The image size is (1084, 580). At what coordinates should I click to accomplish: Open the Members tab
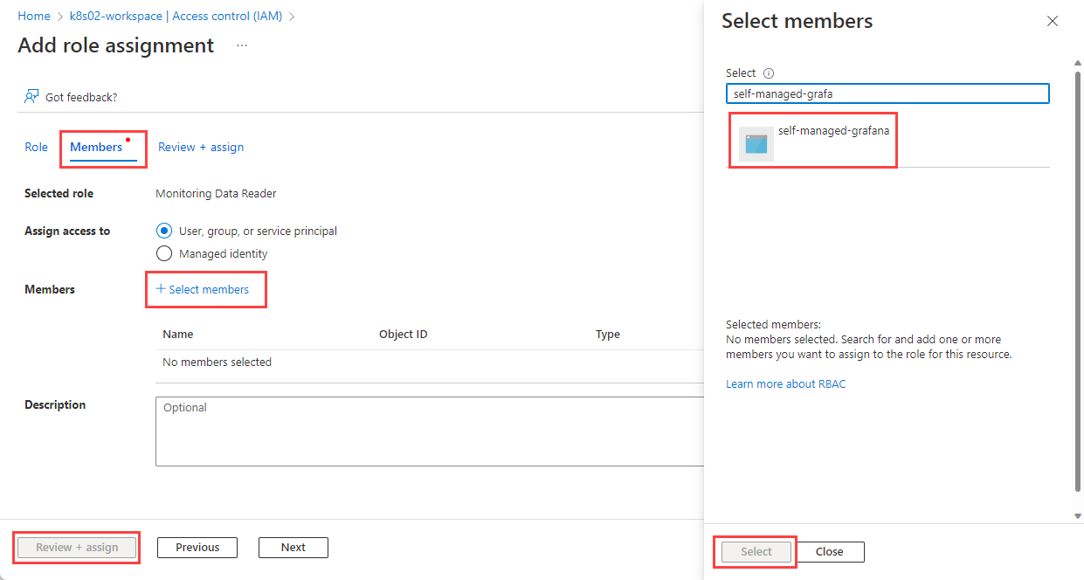[96, 147]
